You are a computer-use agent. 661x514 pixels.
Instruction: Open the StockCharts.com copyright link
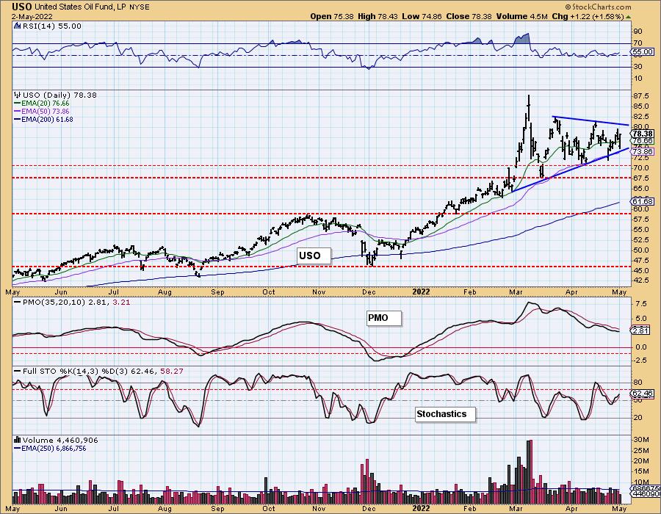coord(598,7)
